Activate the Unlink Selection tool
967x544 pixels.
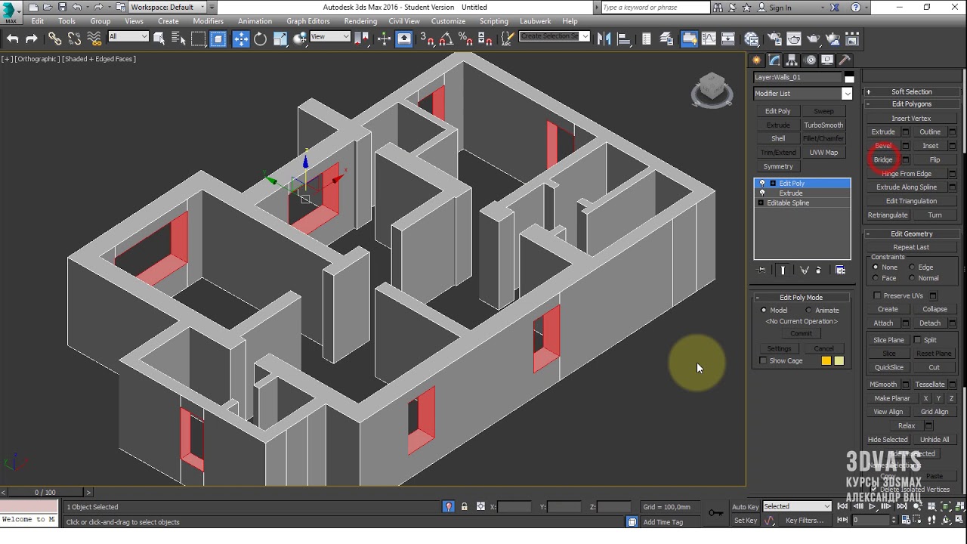74,39
